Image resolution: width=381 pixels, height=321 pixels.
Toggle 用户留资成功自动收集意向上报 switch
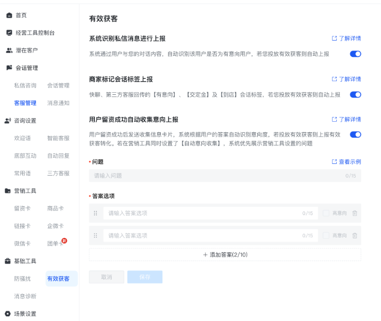[x=356, y=134]
